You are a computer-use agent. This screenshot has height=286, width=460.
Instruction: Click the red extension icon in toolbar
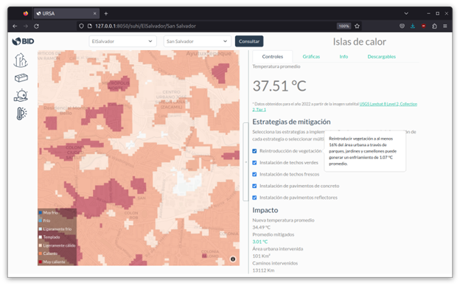click(424, 26)
